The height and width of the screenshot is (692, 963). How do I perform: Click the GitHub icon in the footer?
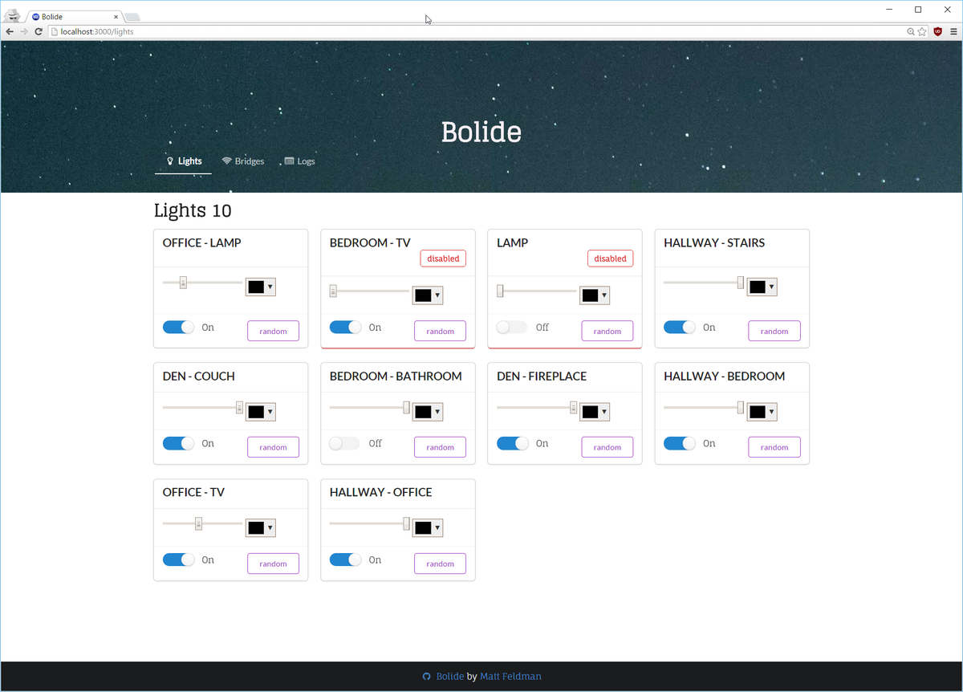tap(427, 677)
